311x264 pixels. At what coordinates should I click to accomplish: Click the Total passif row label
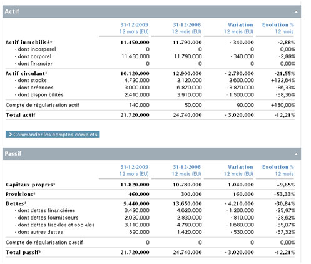tap(23, 253)
